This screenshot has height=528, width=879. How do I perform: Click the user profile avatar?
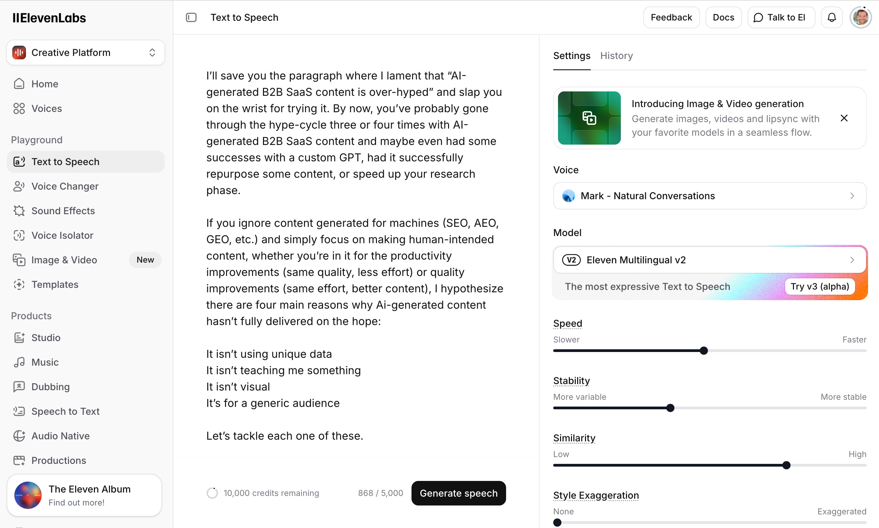(861, 17)
